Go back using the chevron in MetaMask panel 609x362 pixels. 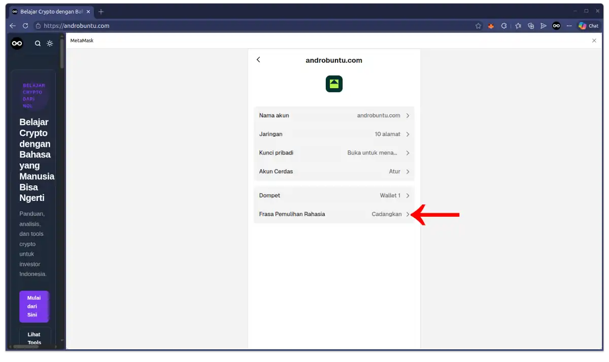pos(259,59)
